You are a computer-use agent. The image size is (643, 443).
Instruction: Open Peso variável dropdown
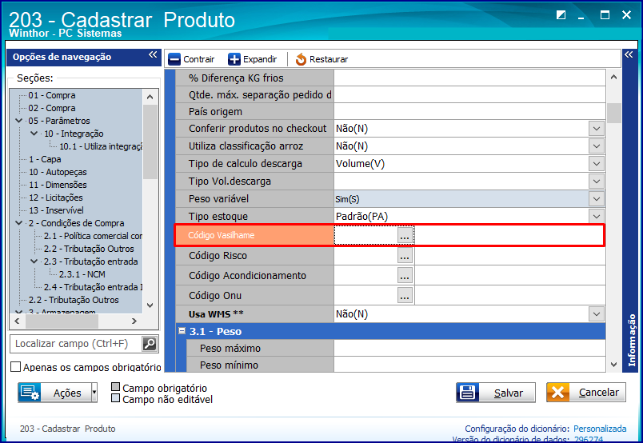click(x=597, y=199)
